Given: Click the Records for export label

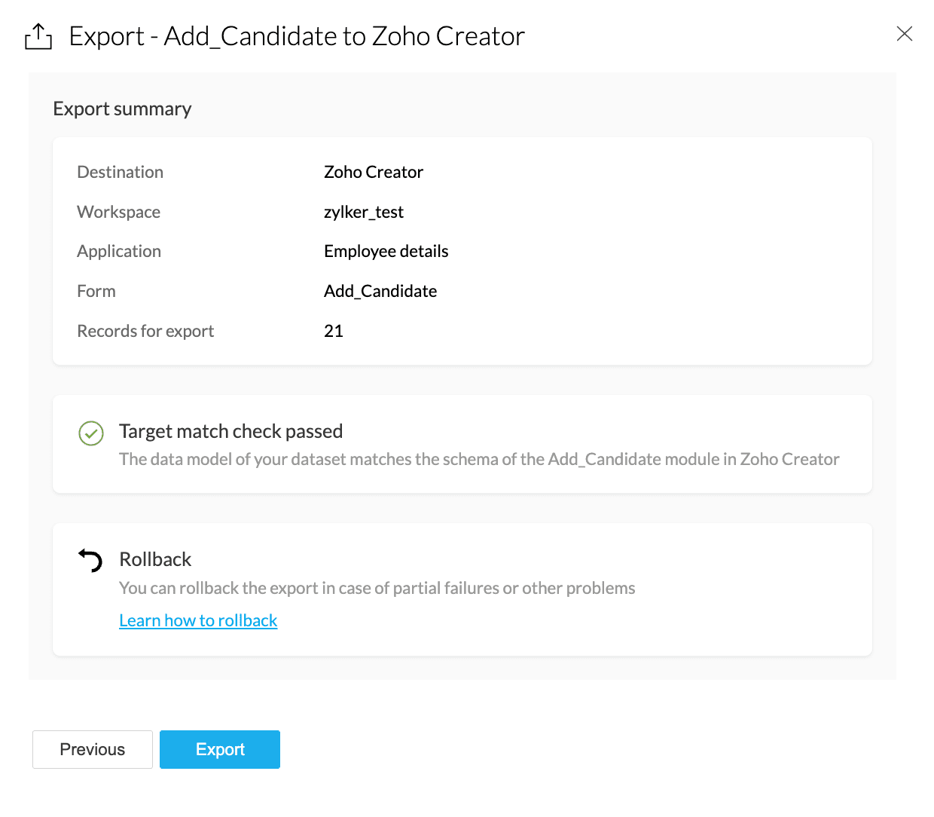Looking at the screenshot, I should [x=145, y=331].
